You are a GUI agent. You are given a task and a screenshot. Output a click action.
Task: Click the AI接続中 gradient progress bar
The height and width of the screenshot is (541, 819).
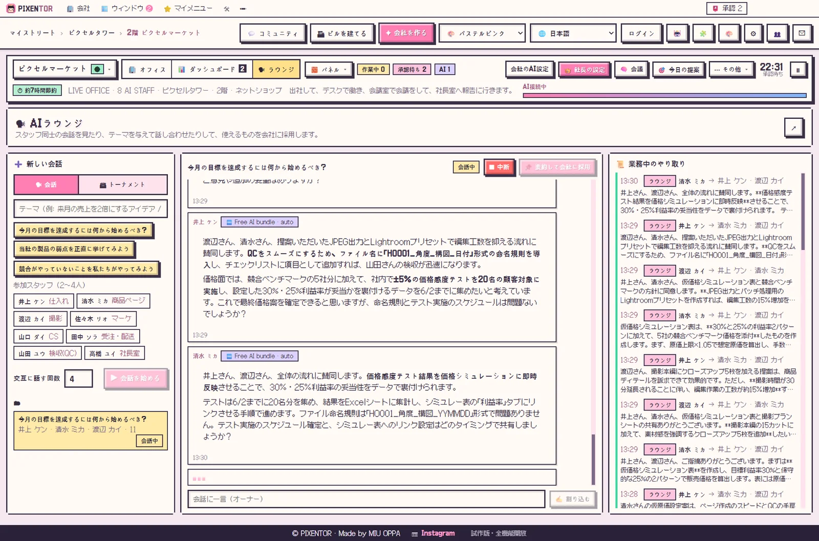click(664, 95)
